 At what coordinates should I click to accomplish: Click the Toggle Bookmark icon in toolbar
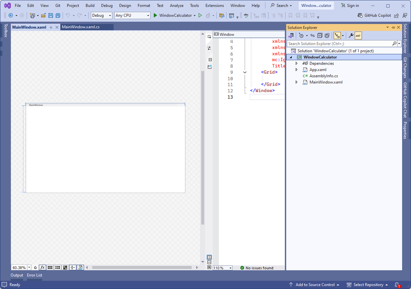[x=290, y=15]
